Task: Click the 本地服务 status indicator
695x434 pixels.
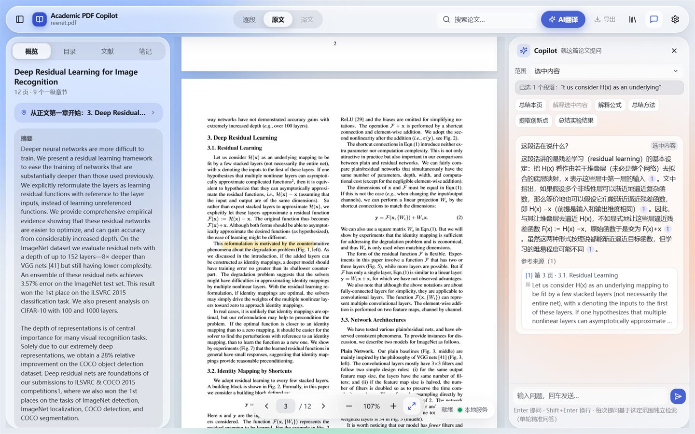Action: tap(473, 410)
